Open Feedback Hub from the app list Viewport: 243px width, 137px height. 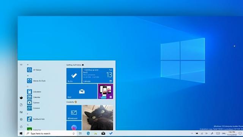[36, 119]
